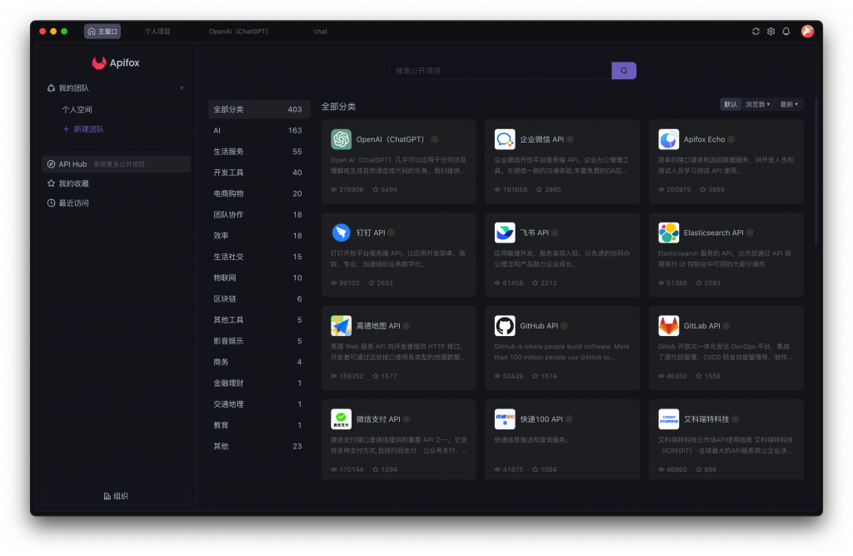The height and width of the screenshot is (556, 853).
Task: Open the 浏览数 sort dropdown
Action: coord(758,104)
